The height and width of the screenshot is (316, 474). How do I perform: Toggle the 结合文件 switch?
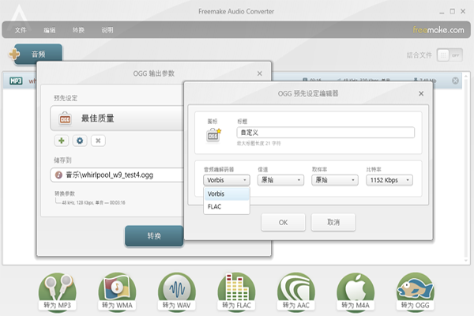click(450, 55)
